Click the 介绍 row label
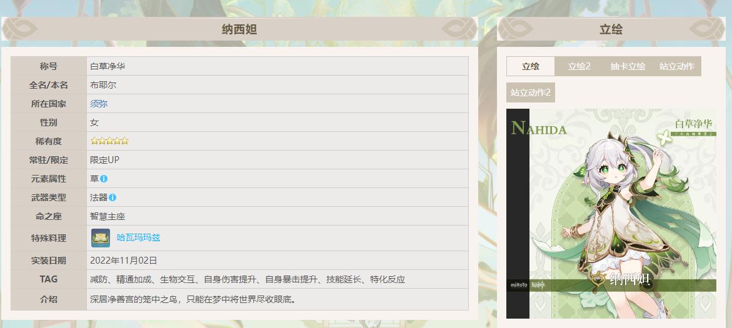This screenshot has width=732, height=328. point(49,299)
